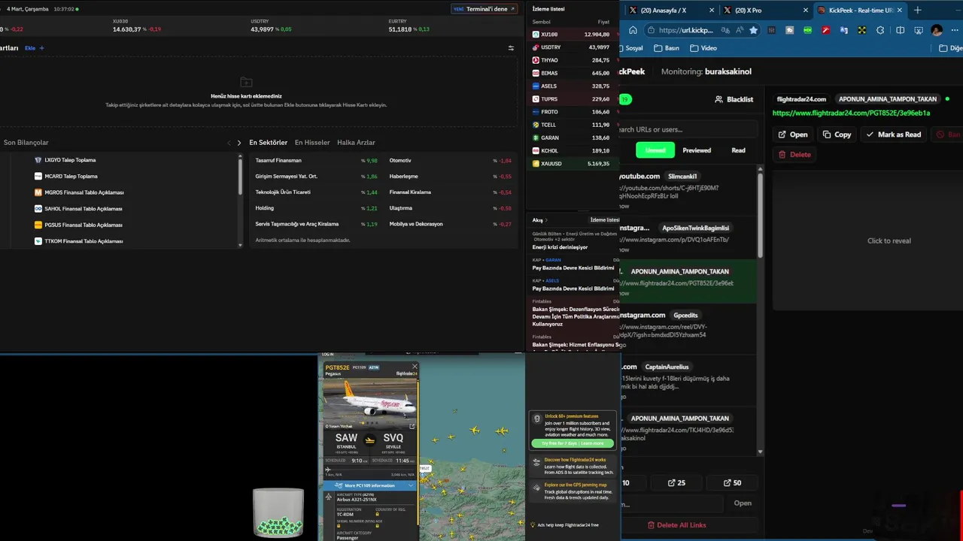This screenshot has height=541, width=963.
Task: Select the En Sektörler tab
Action: (x=269, y=143)
